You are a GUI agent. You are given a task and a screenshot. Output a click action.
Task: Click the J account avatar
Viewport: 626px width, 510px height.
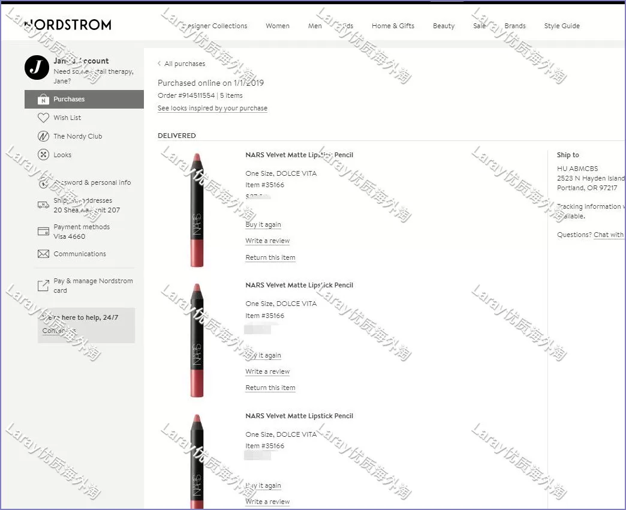(37, 67)
